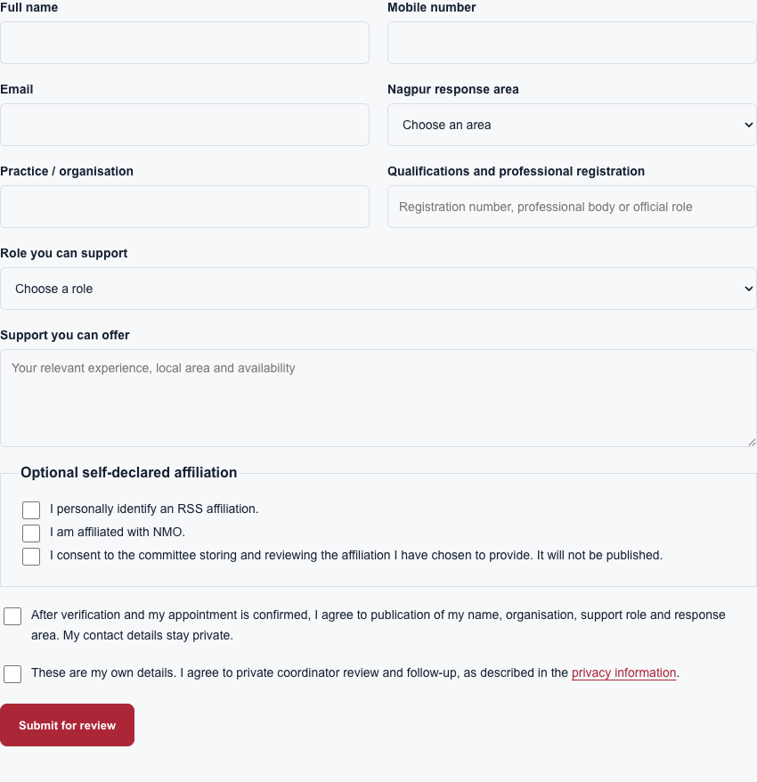This screenshot has height=782, width=757.
Task: Agree to publication after verification checkbox
Action: (x=12, y=616)
